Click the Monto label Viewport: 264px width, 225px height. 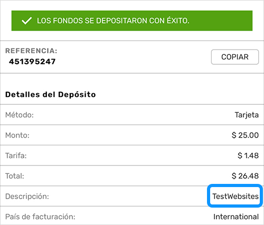(17, 135)
